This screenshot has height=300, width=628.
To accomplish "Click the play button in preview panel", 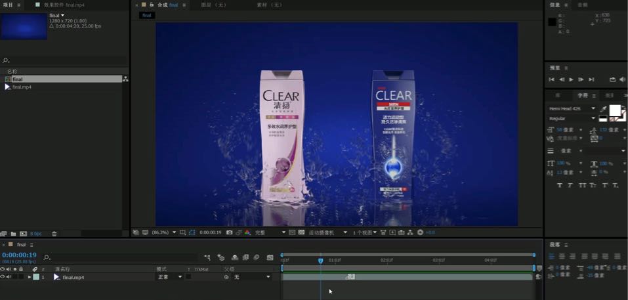I will click(x=571, y=79).
